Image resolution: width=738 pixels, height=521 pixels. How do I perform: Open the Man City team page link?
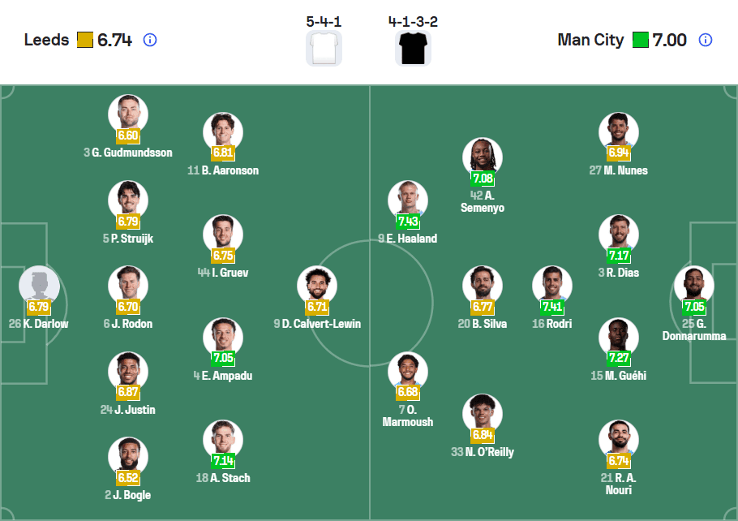click(x=591, y=40)
